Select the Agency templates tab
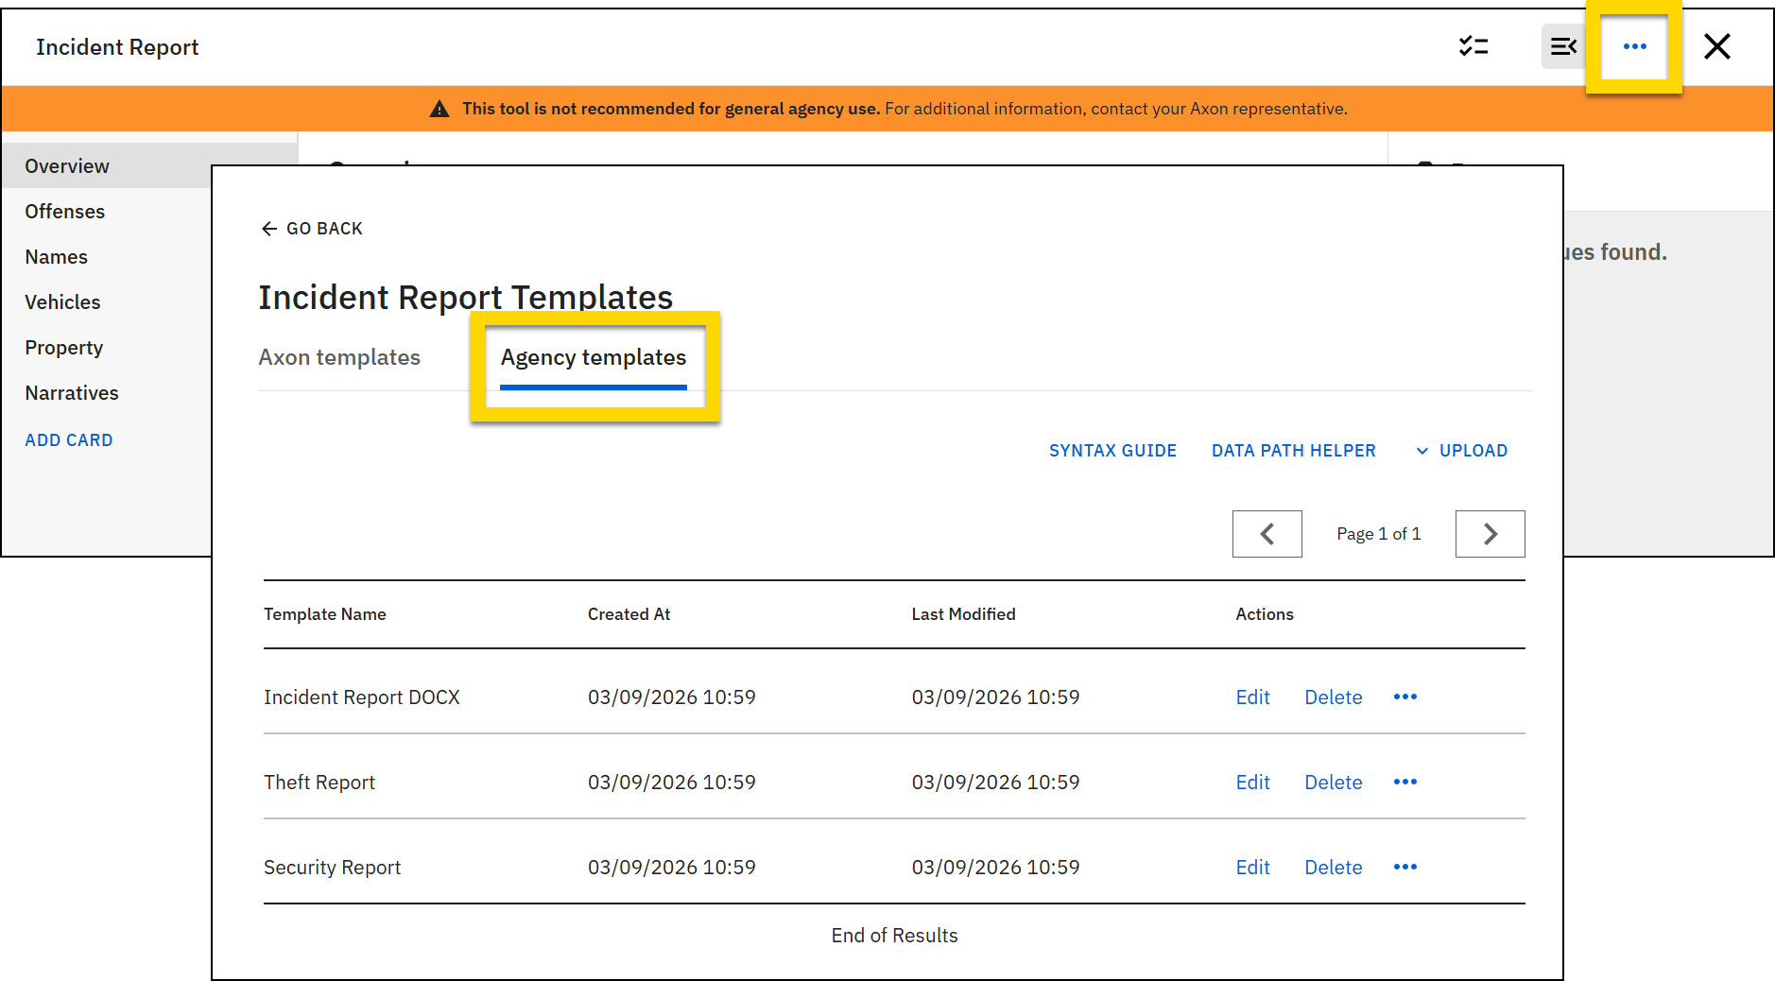The width and height of the screenshot is (1775, 981). tap(593, 357)
